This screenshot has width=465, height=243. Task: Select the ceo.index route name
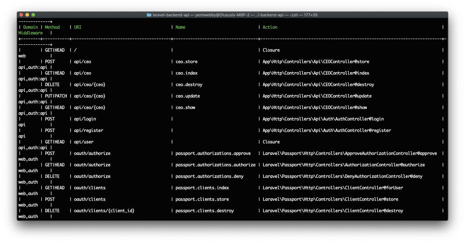(x=187, y=73)
